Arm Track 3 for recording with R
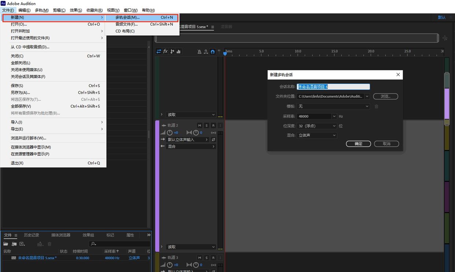Viewport: 455px width, 272px height. click(x=213, y=258)
